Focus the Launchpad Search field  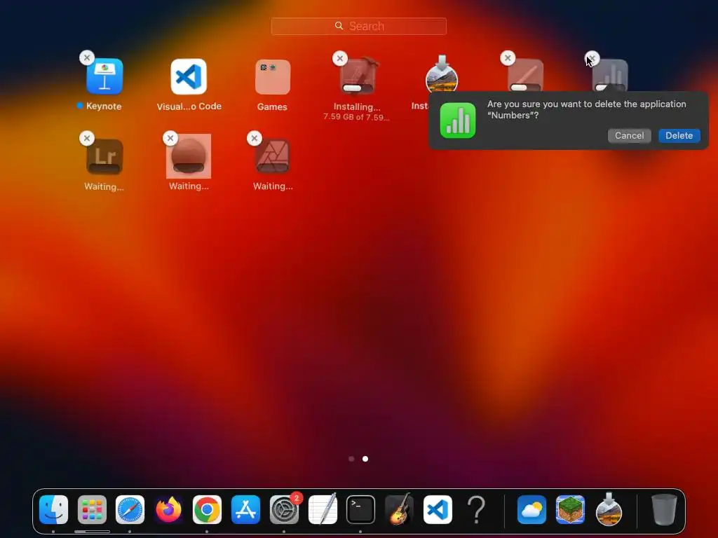click(x=358, y=26)
